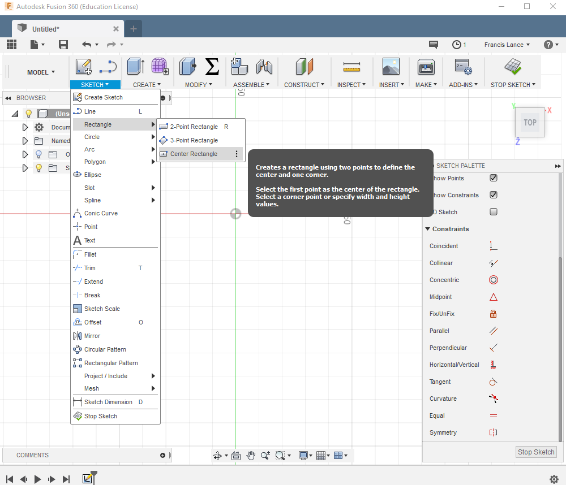This screenshot has width=566, height=485.
Task: Click the Offset Plane icon in Construct
Action: (304, 67)
